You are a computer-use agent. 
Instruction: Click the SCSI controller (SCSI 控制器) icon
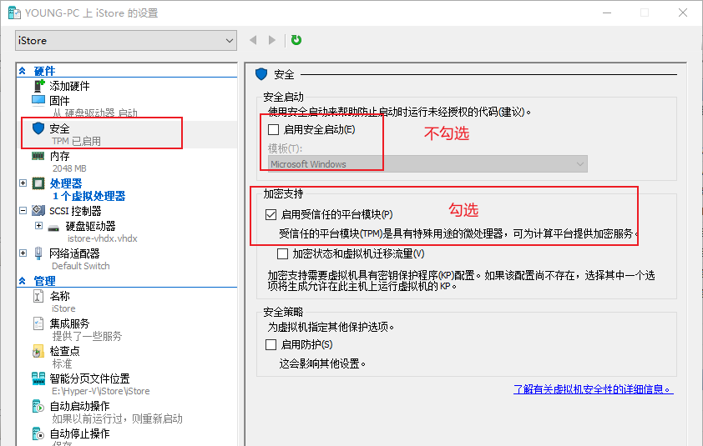click(38, 210)
